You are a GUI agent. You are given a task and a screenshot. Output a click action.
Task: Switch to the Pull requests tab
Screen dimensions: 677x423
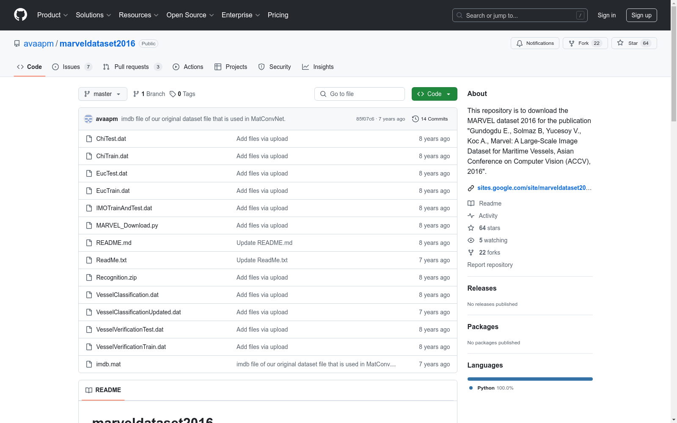pyautogui.click(x=132, y=67)
